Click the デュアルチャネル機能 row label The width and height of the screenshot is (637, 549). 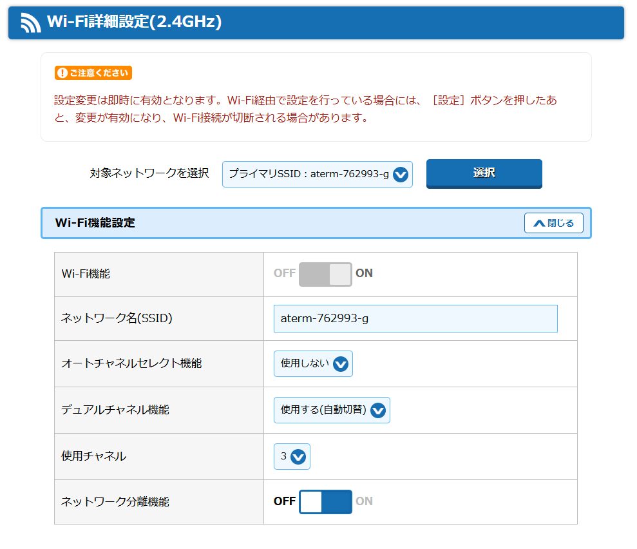point(115,410)
